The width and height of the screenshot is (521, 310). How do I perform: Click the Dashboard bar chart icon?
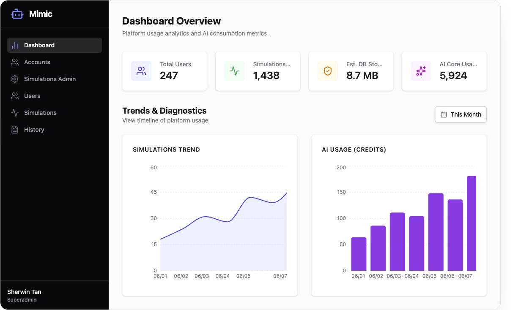pyautogui.click(x=15, y=45)
